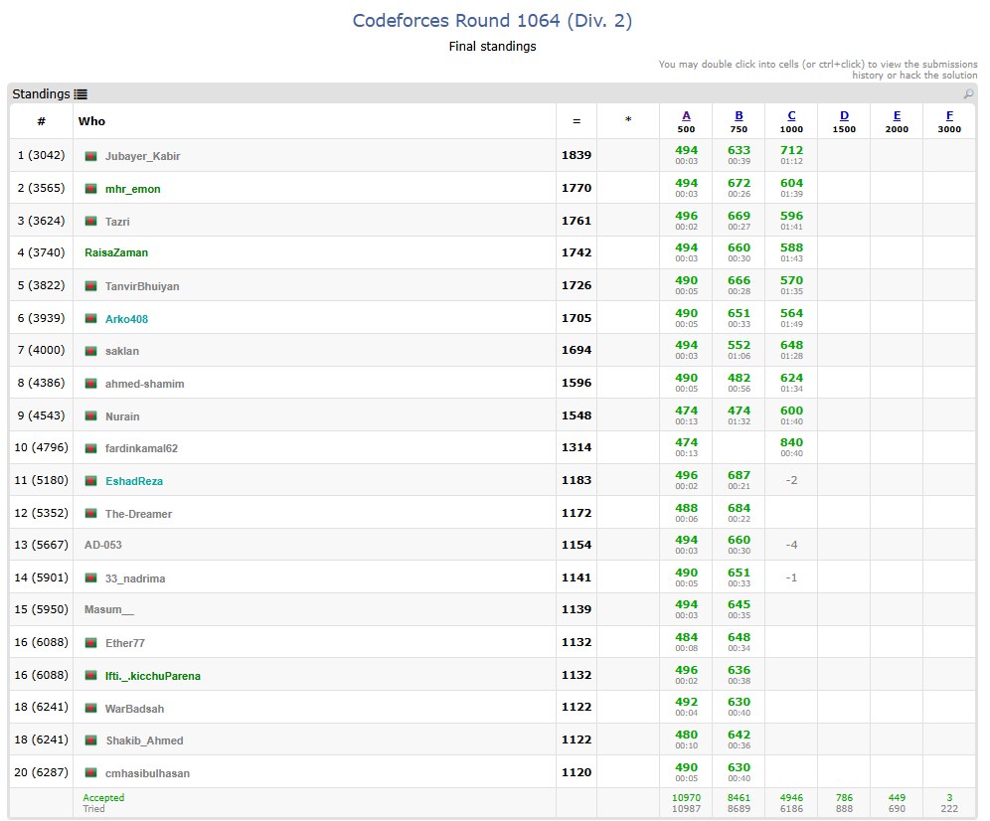Click the total score 1839 cell

coord(577,155)
